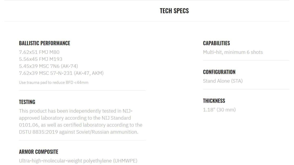Click the 1.18" (30 mm) thickness value
The image size is (294, 165).
(219, 110)
